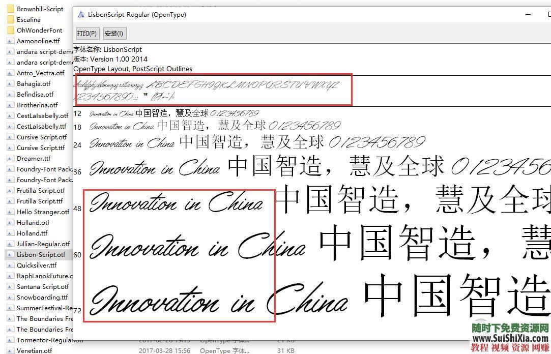Click the Aamonoline.ttf font file icon

tap(9, 41)
